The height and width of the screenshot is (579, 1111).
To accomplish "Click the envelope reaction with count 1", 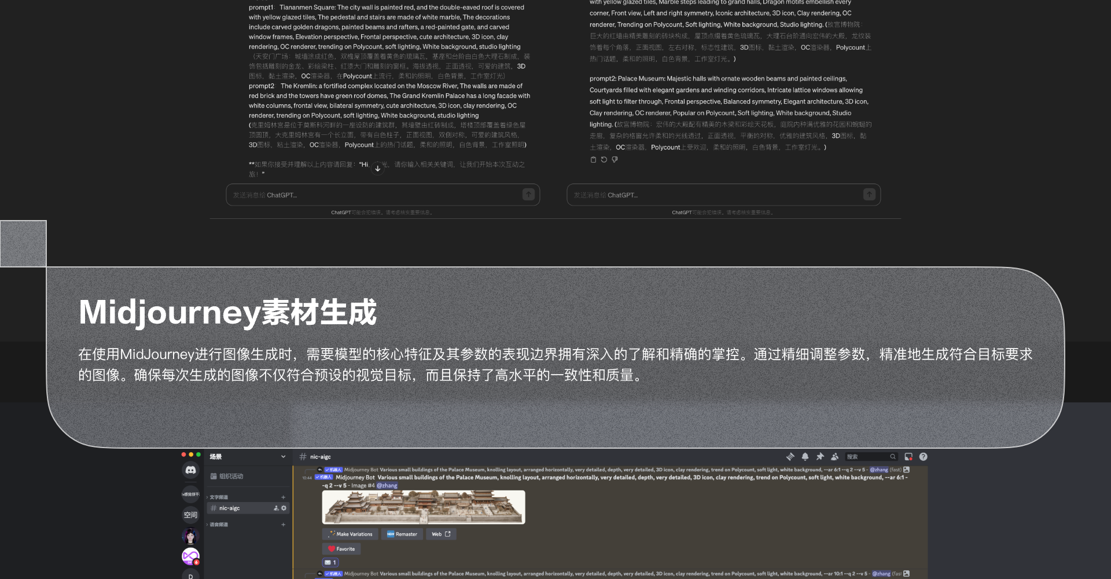I will (330, 562).
